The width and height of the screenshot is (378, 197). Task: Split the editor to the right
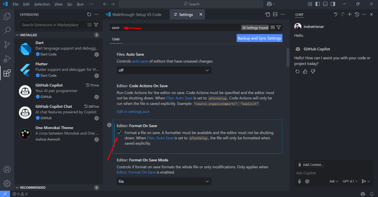click(275, 14)
